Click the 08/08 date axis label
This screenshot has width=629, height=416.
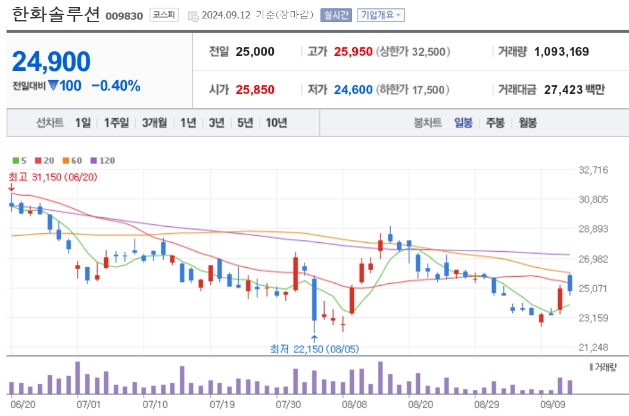coord(354,404)
